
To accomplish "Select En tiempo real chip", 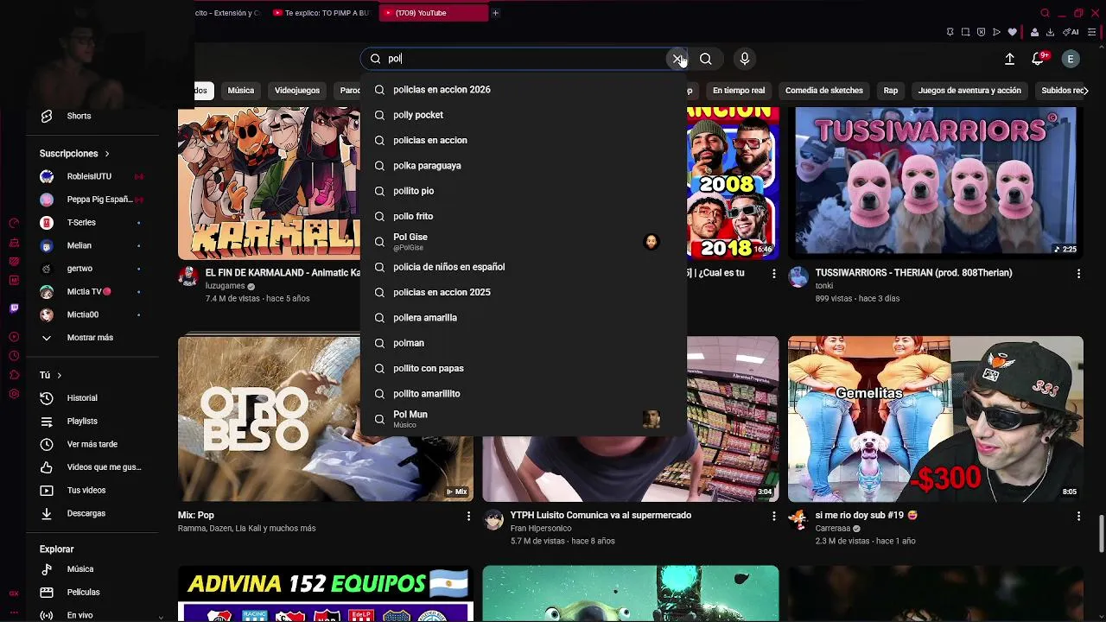I will click(x=739, y=91).
